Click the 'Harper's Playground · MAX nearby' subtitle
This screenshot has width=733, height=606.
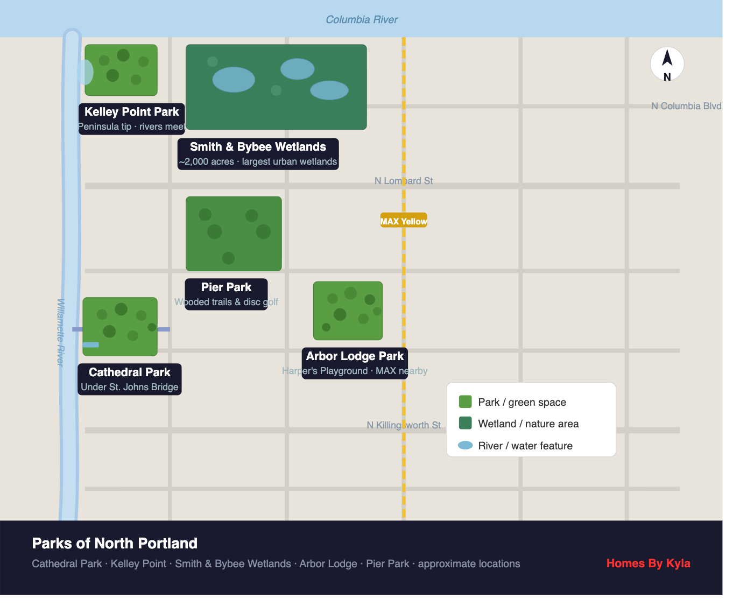coord(355,371)
